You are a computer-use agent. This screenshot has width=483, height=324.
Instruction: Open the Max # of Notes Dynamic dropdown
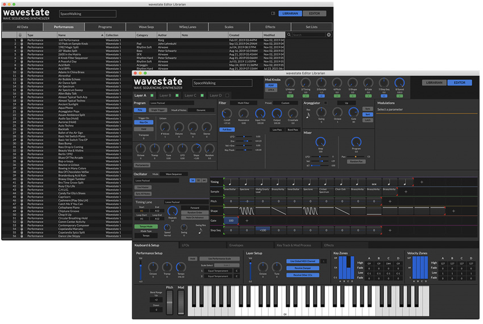[x=201, y=110]
